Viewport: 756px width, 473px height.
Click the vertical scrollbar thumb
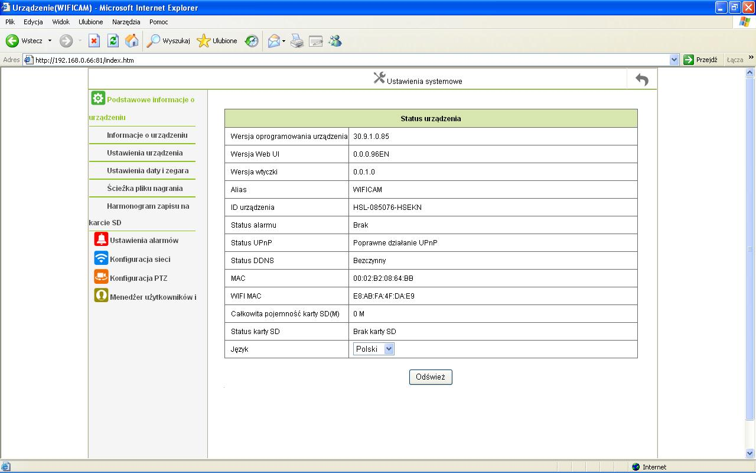(751, 248)
